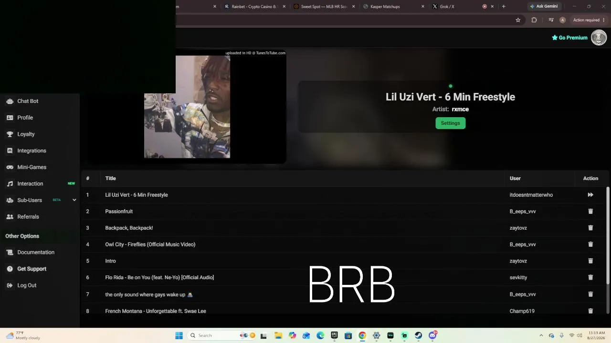Click the Log Out link
Screen dimensions: 611x343
coord(27,285)
